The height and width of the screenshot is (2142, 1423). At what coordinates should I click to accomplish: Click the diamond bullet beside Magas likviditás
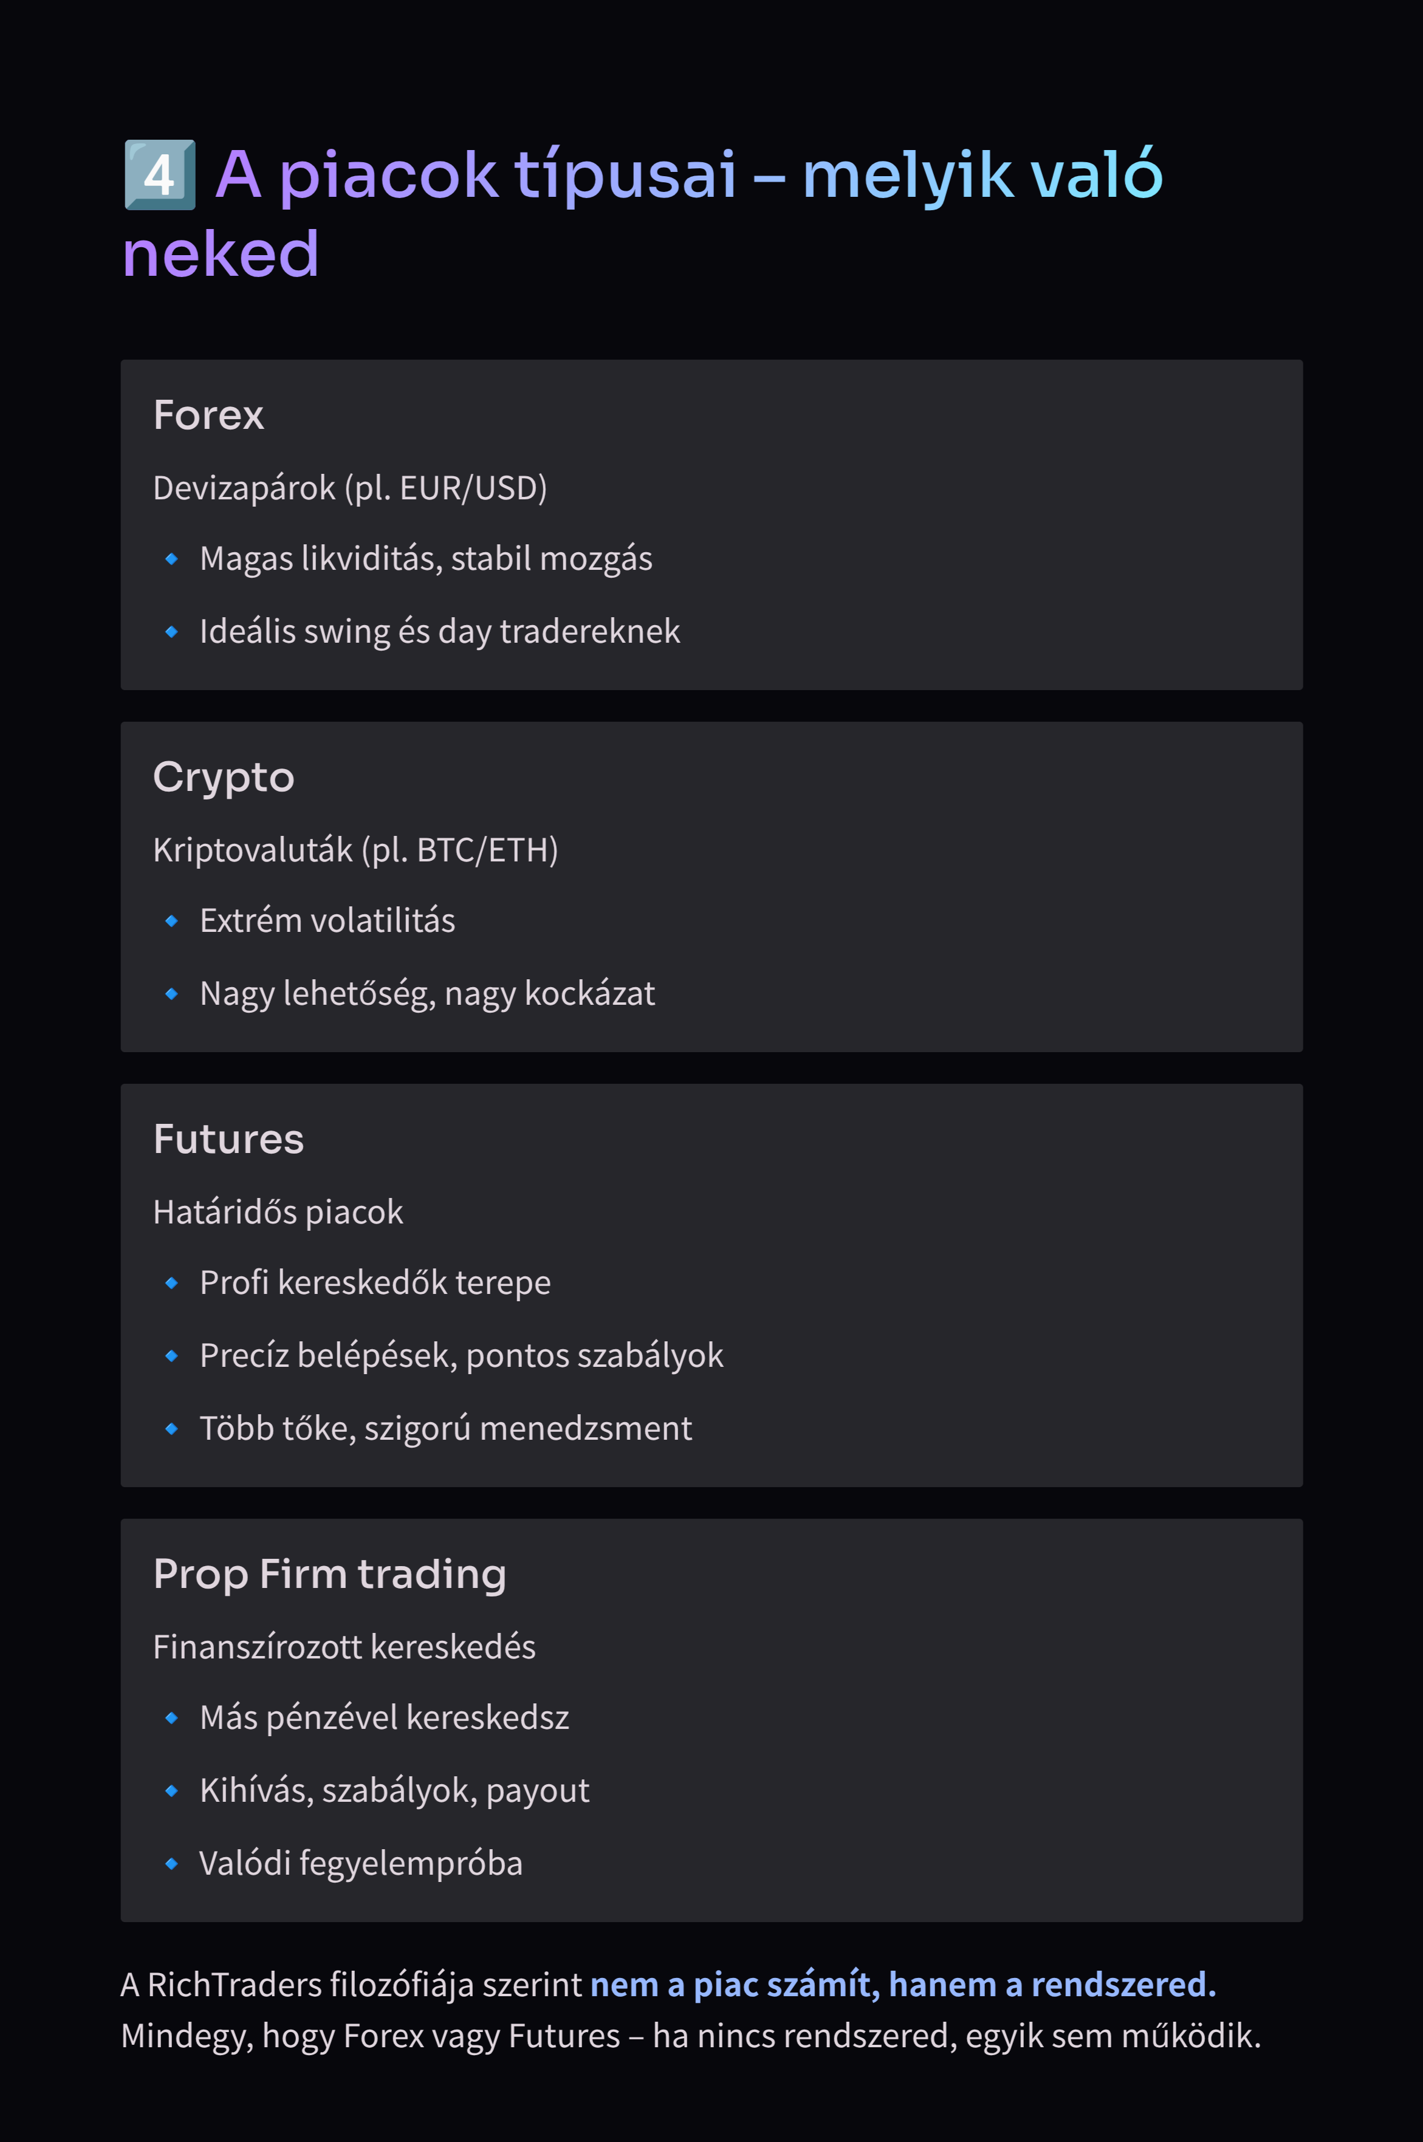pyautogui.click(x=171, y=559)
